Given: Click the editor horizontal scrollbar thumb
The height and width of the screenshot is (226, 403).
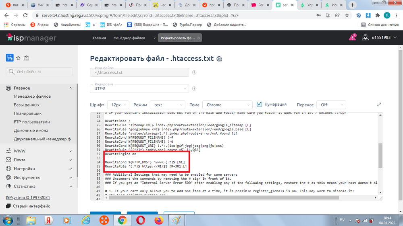Looking at the screenshot, I should pyautogui.click(x=224, y=197).
